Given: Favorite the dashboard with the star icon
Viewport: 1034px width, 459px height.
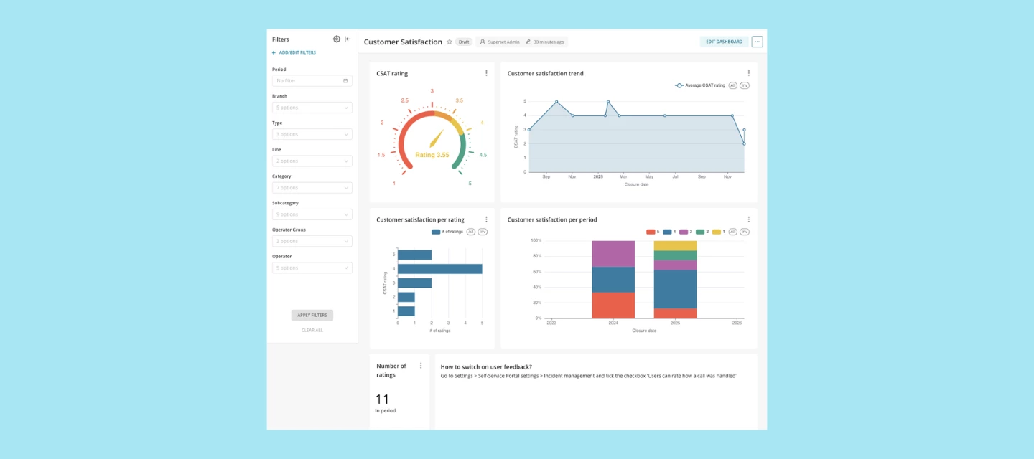Looking at the screenshot, I should click(449, 42).
